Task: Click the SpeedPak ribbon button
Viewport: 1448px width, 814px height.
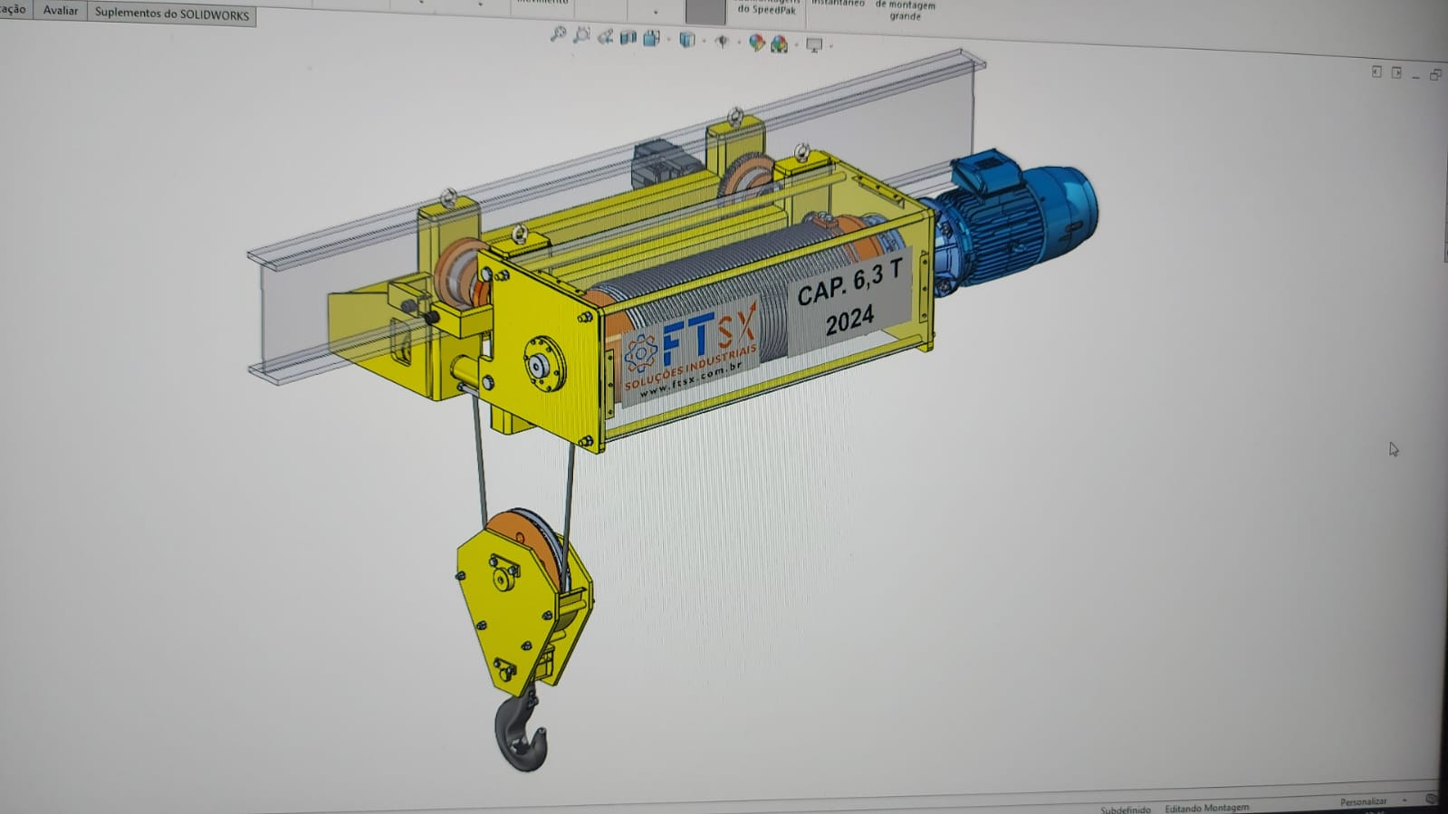Action: (766, 8)
